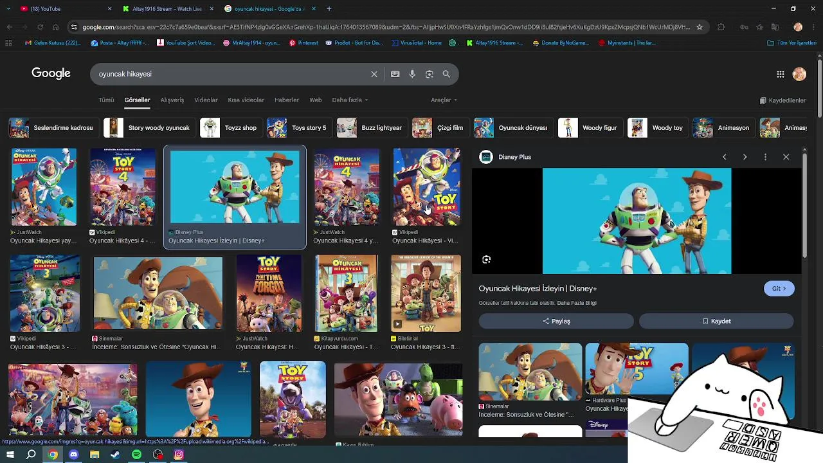Switch to the Kısa videolar tab
The image size is (823, 463).
pos(246,100)
